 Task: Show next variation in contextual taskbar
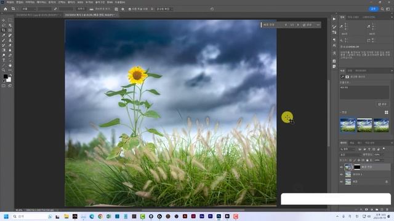pyautogui.click(x=298, y=25)
